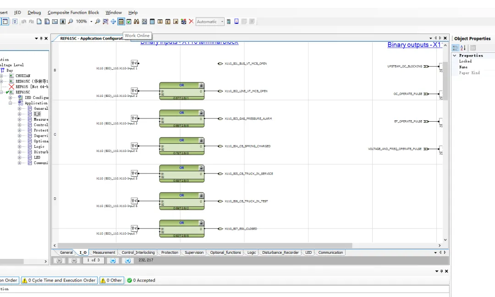Click the OR block feeding X110_BI5_CB_TRUCK_IN_SERVICE
Screen dimensions: 495x297
click(182, 174)
